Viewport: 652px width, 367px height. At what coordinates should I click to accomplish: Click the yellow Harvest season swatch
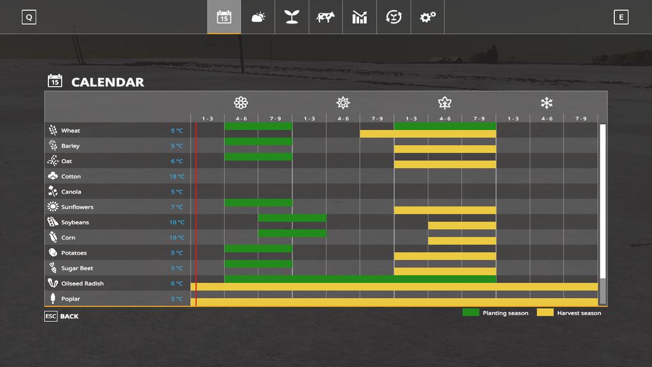545,313
